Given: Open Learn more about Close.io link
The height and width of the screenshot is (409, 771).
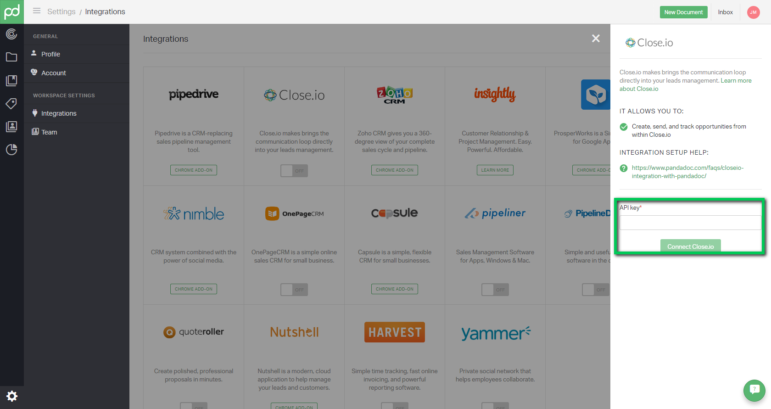Looking at the screenshot, I should point(686,84).
